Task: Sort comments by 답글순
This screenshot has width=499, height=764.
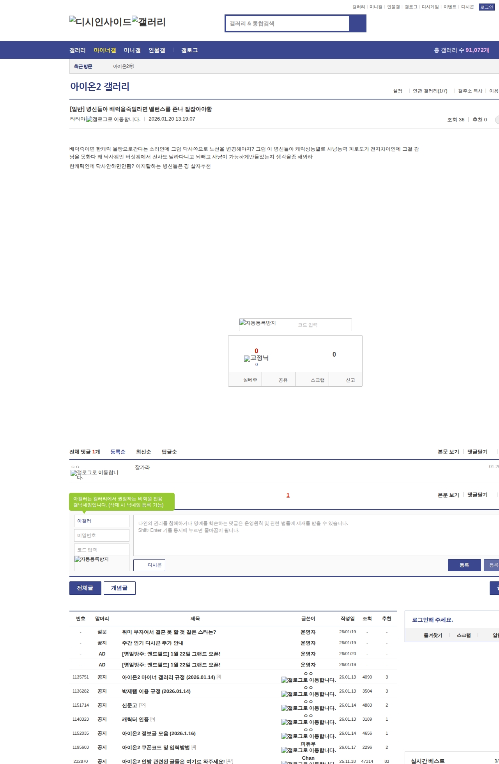Action: click(x=169, y=452)
